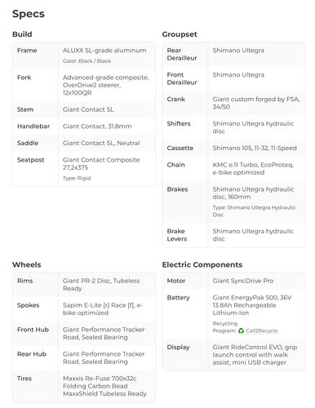Click the Fork specification row
Image resolution: width=315 pixels, height=408 pixels.
[x=84, y=85]
